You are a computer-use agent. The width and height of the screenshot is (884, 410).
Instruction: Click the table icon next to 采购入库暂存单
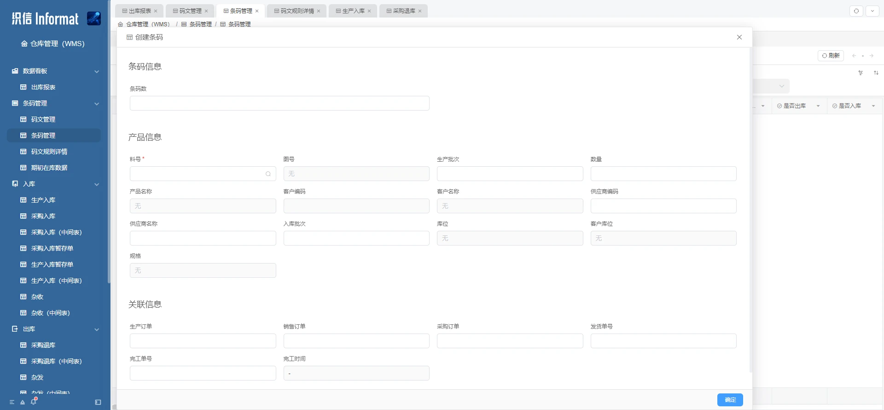[x=23, y=248]
